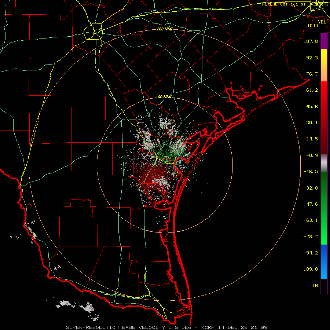Select the -16.5 scale value
Image resolution: width=330 pixels, height=330 pixels.
pyautogui.click(x=311, y=172)
